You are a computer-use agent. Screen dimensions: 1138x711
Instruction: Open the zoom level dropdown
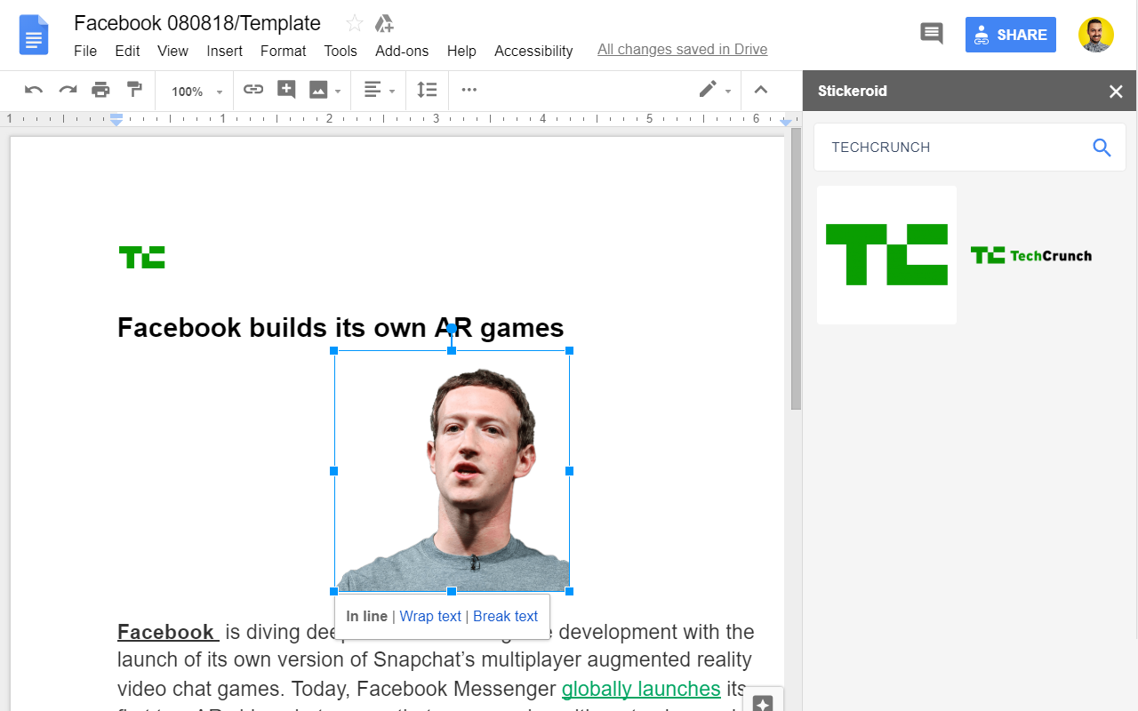pyautogui.click(x=194, y=90)
